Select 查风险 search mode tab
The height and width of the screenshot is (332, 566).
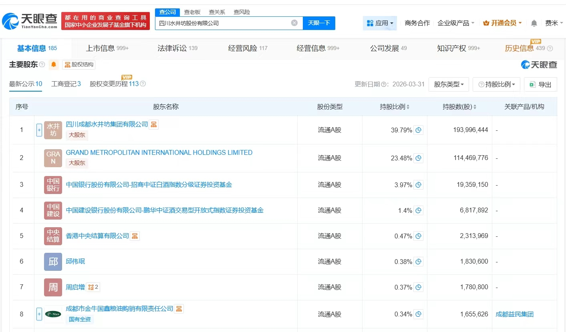pyautogui.click(x=242, y=12)
